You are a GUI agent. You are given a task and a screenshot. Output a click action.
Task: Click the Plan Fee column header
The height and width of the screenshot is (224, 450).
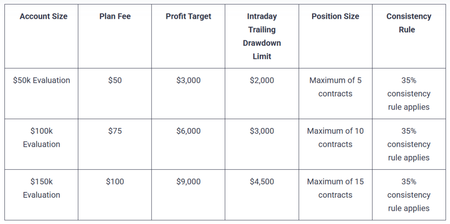tap(115, 16)
